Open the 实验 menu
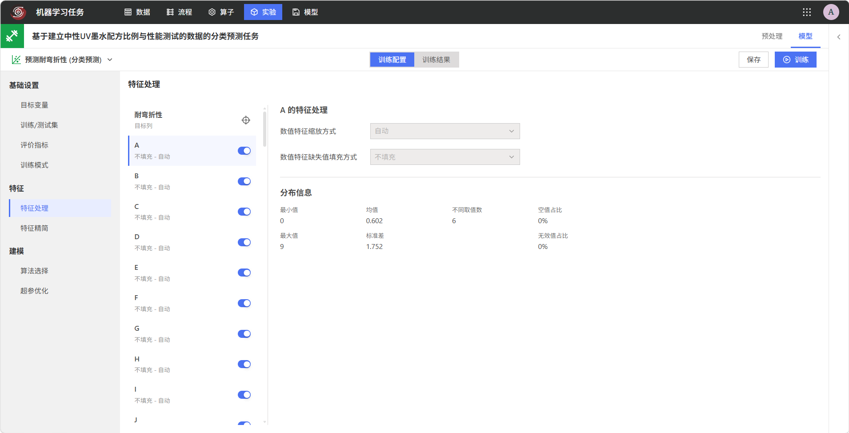 tap(263, 12)
